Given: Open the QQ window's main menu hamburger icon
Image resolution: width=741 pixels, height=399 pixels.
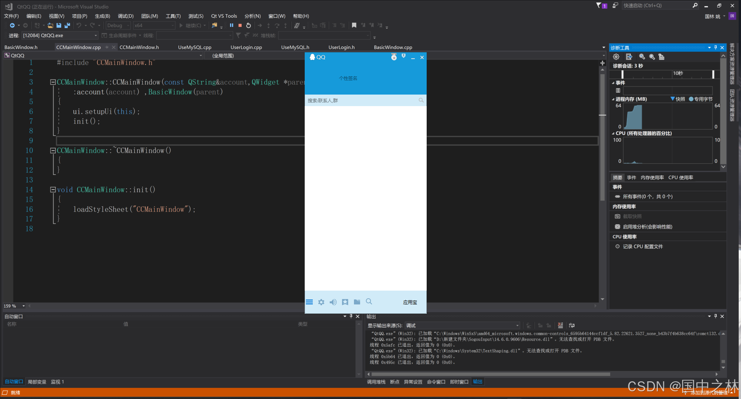Looking at the screenshot, I should click(309, 302).
